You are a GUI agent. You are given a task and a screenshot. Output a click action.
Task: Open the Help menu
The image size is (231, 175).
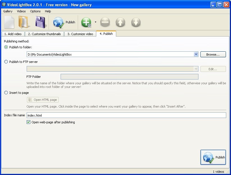(48, 11)
